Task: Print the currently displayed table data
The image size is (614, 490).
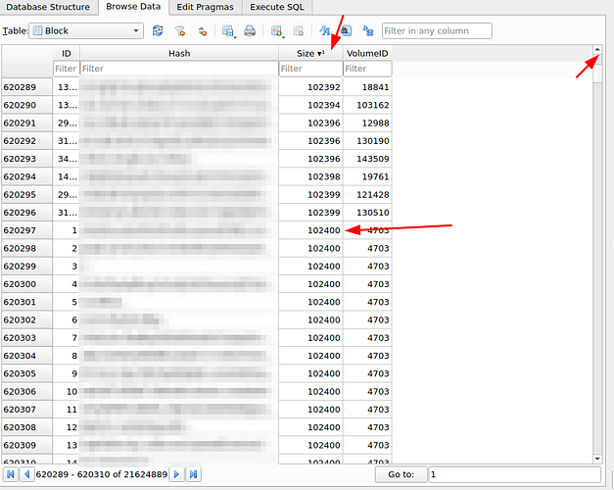Action: tap(250, 31)
